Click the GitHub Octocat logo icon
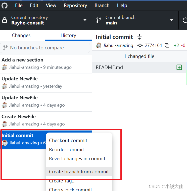 pos(5,6)
